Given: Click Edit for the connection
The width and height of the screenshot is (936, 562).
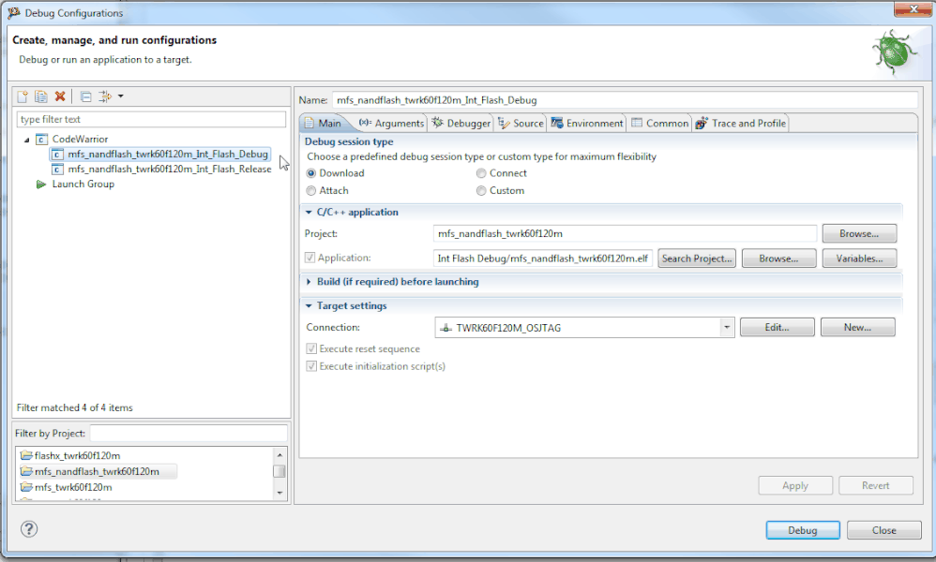Looking at the screenshot, I should [777, 327].
